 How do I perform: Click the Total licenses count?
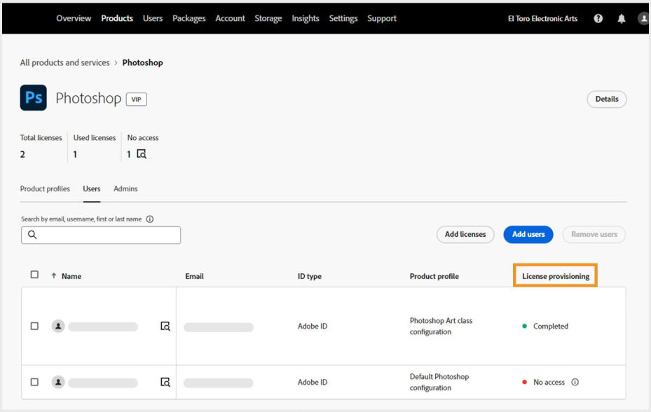click(22, 154)
